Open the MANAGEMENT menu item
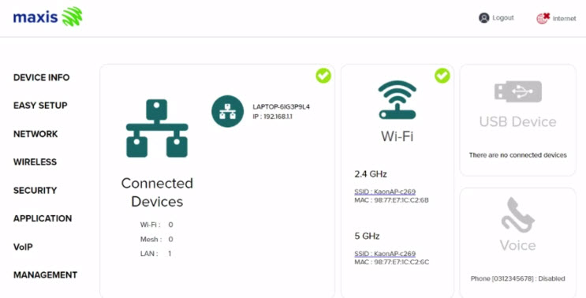586x298 pixels. point(45,275)
